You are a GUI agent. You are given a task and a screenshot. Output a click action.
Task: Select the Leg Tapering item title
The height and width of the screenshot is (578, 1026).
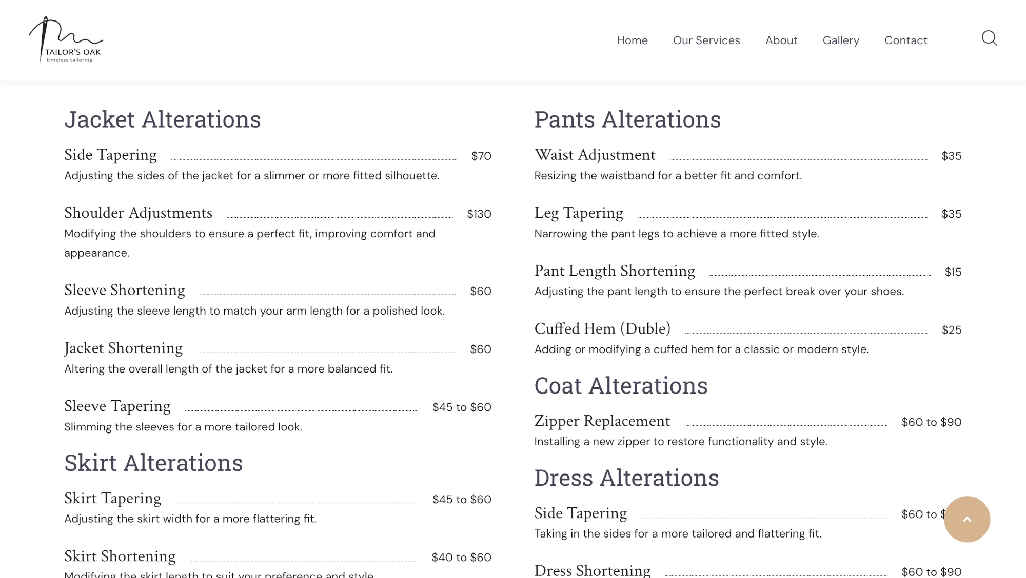(x=579, y=213)
